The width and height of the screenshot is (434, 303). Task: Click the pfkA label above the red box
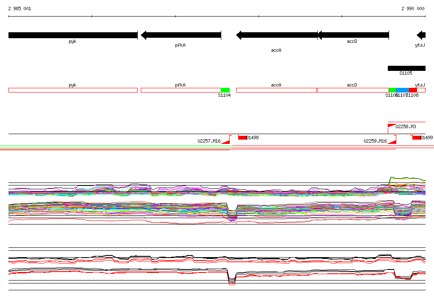[x=180, y=85]
